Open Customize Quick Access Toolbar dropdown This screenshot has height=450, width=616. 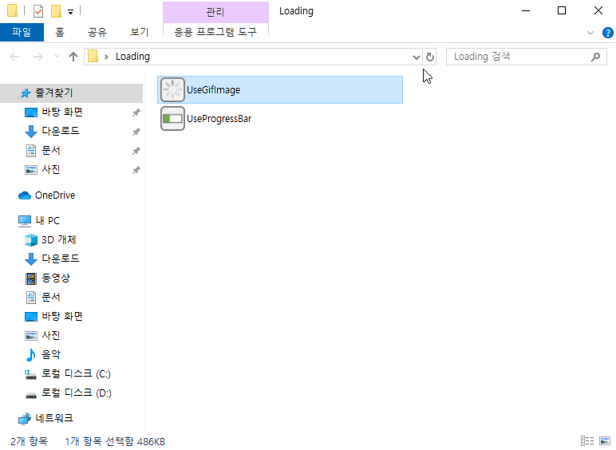tap(71, 12)
